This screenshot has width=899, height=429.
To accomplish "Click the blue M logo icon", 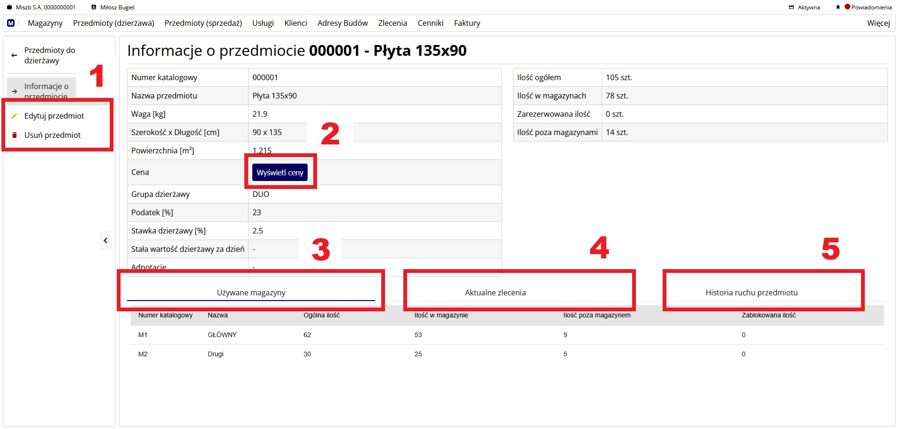I will coord(11,23).
